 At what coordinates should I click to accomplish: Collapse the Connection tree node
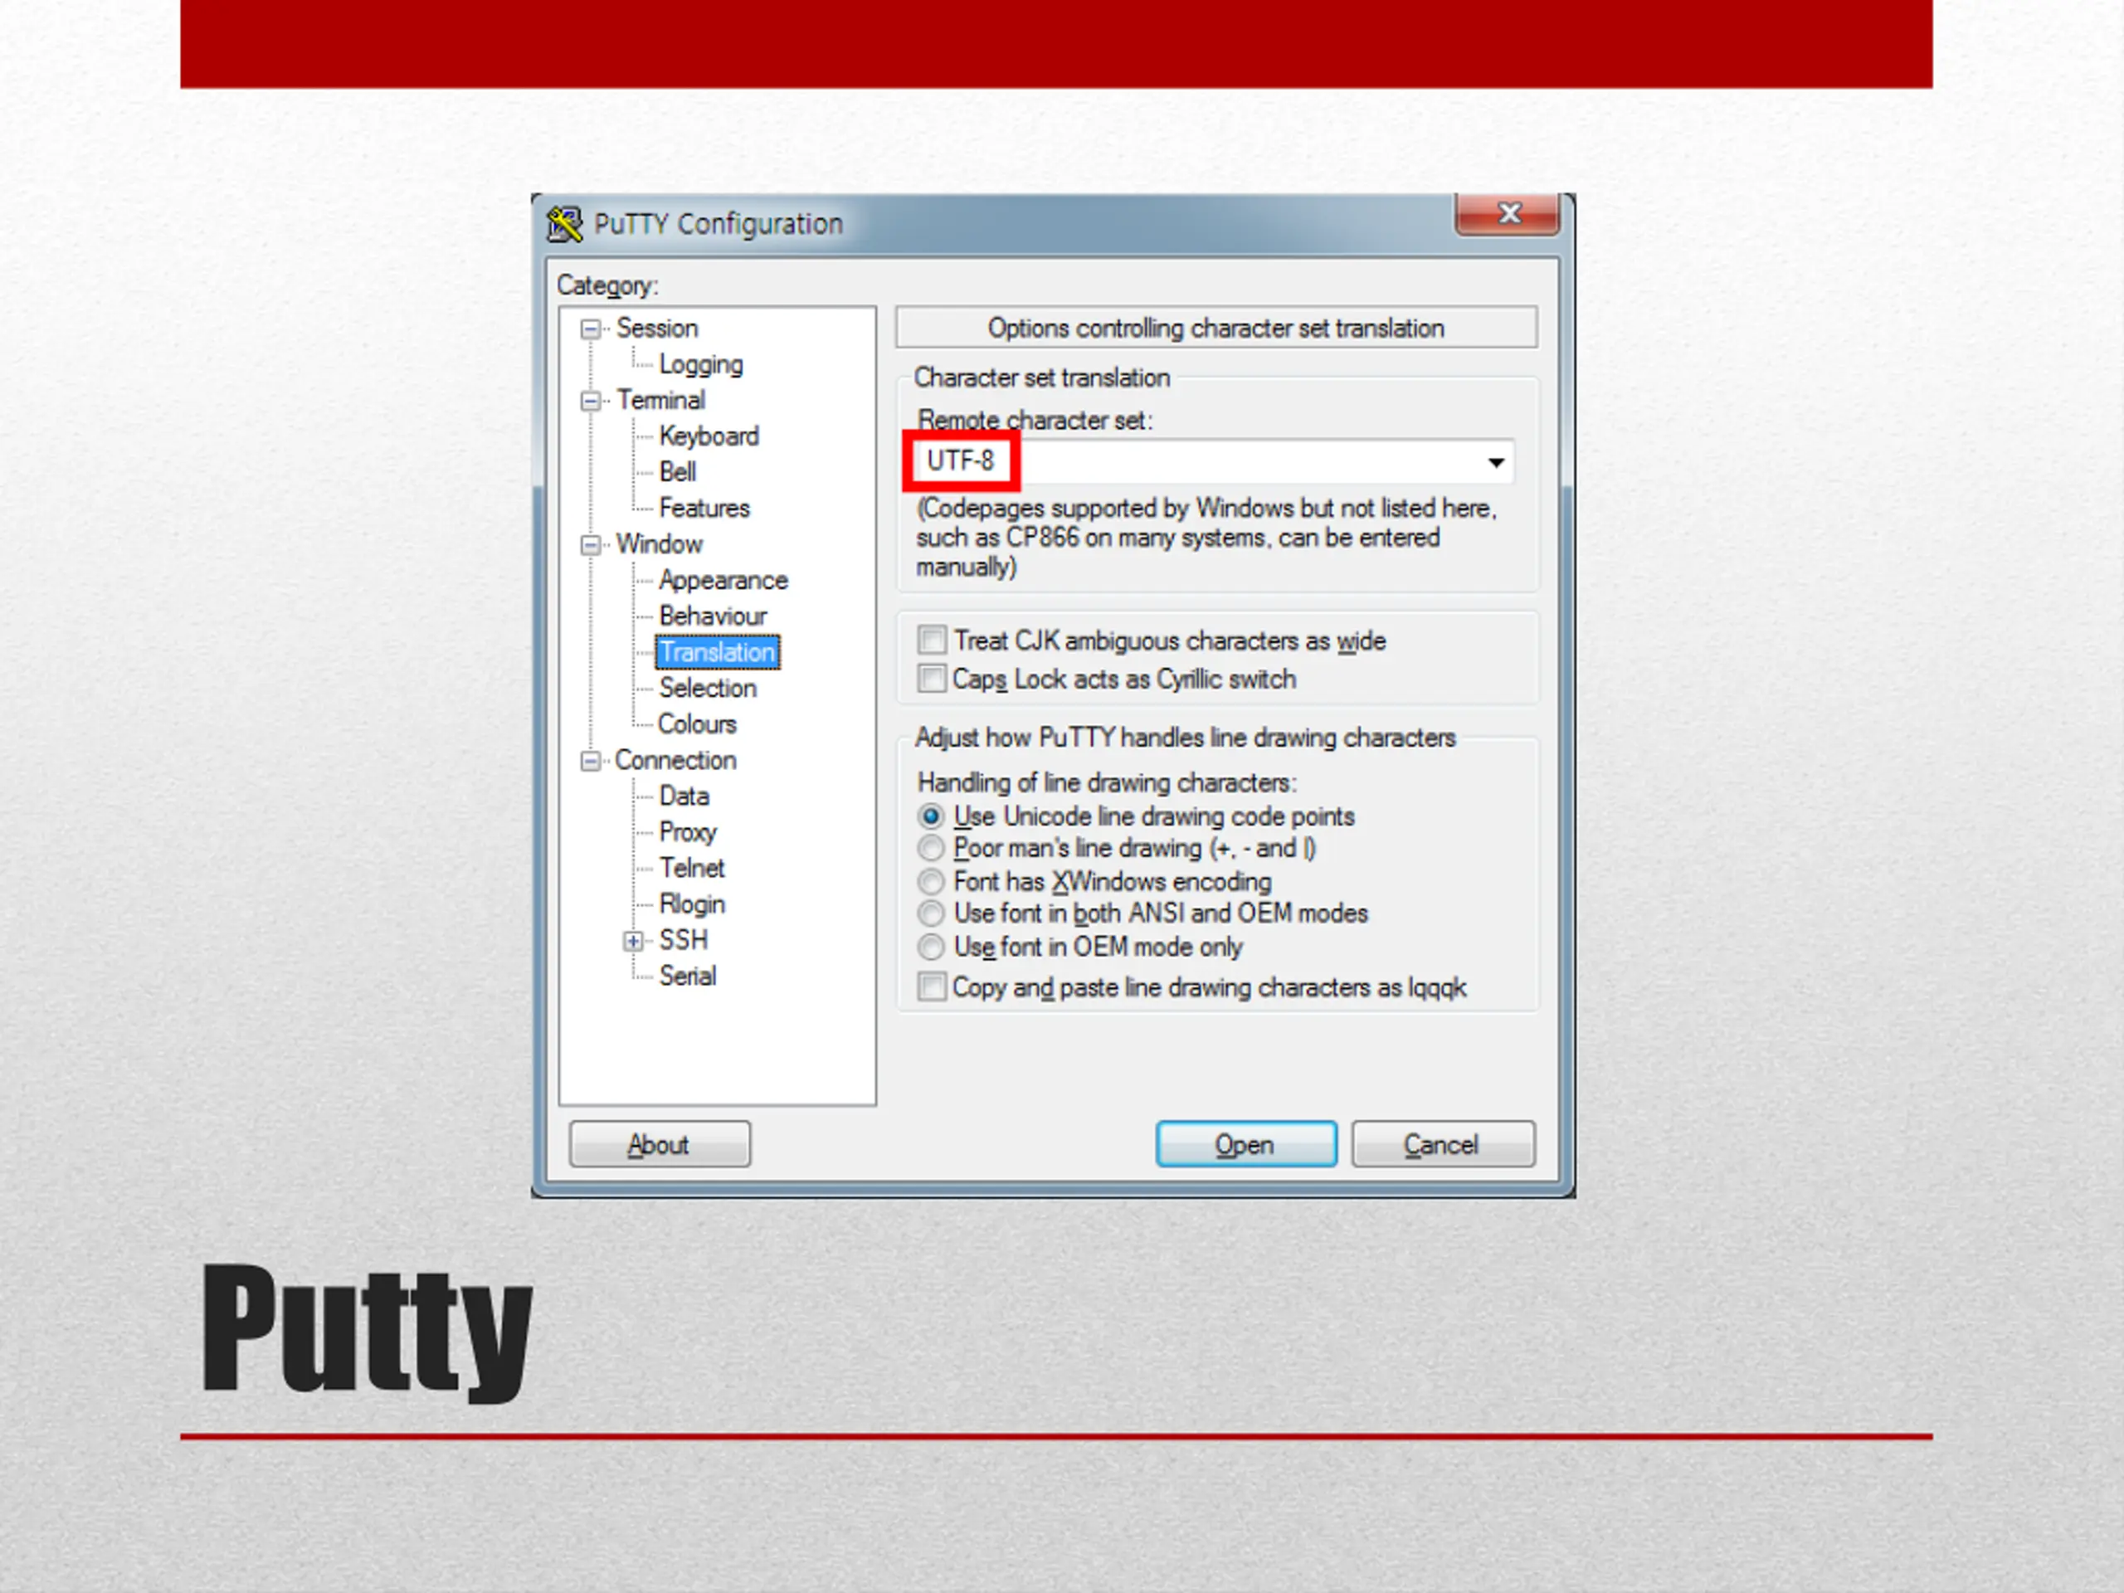[591, 762]
